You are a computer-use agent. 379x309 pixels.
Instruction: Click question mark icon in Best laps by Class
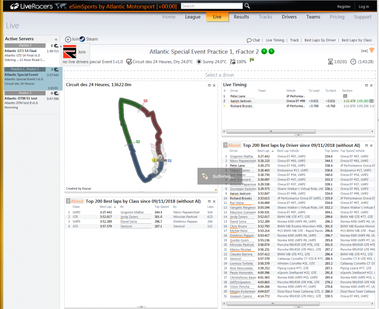click(x=68, y=201)
